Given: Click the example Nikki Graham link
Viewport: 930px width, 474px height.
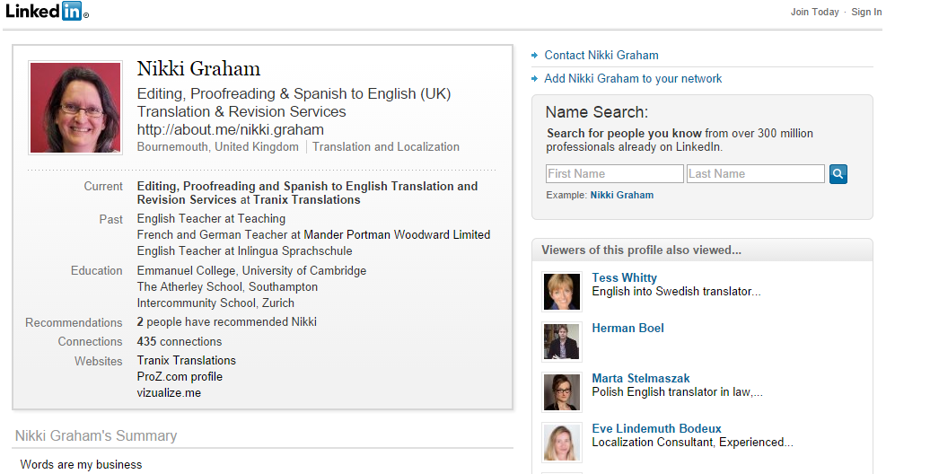Looking at the screenshot, I should click(x=621, y=195).
